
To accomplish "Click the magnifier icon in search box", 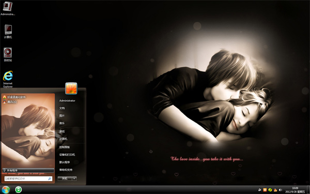I will pos(50,178).
